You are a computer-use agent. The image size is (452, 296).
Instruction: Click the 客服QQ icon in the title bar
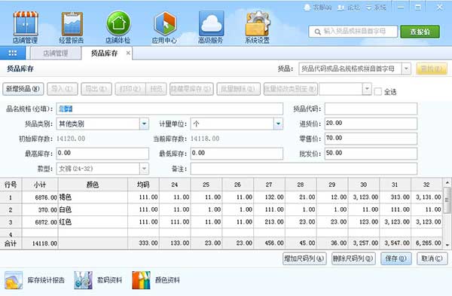click(307, 8)
